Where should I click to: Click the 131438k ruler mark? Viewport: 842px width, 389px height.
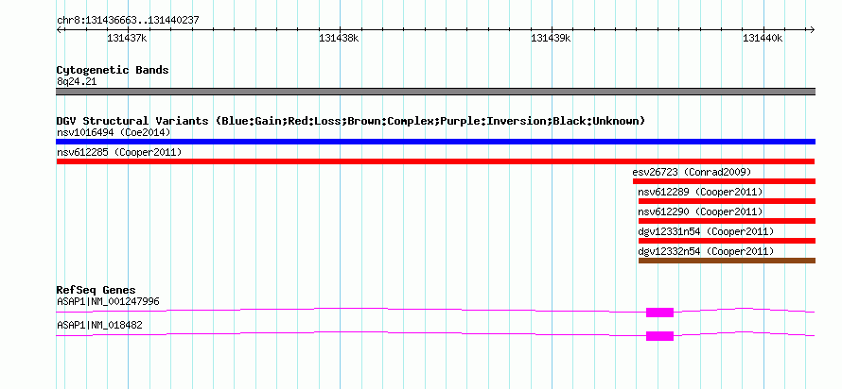click(x=340, y=38)
